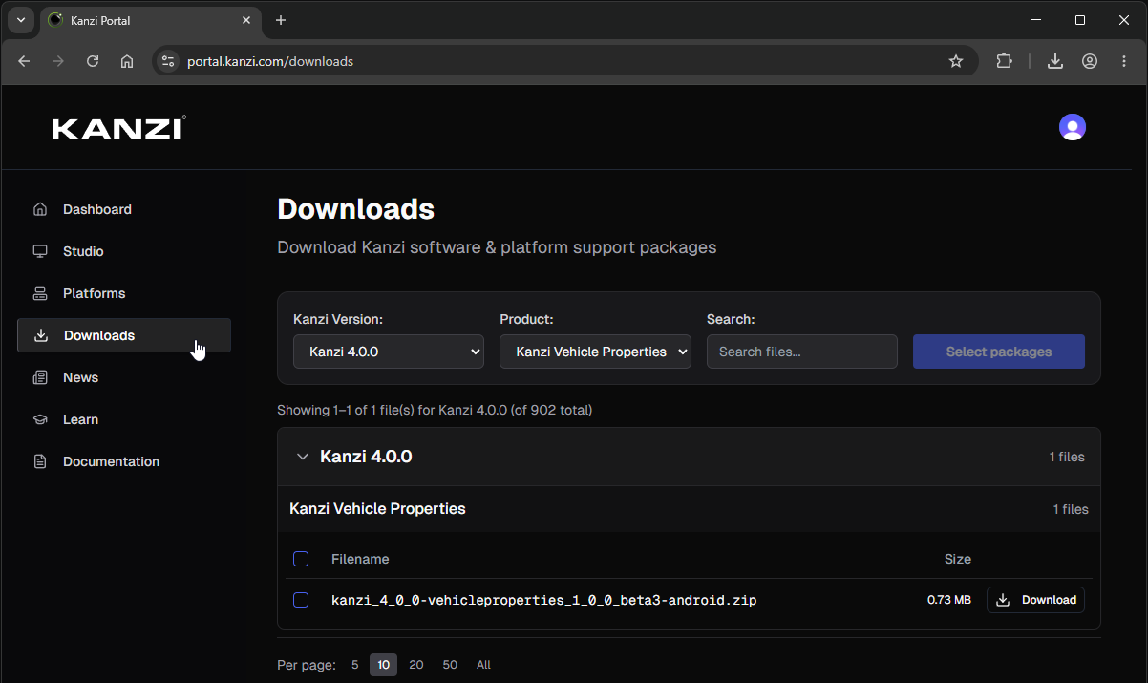Click the Platforms server icon
The width and height of the screenshot is (1148, 683).
point(40,293)
